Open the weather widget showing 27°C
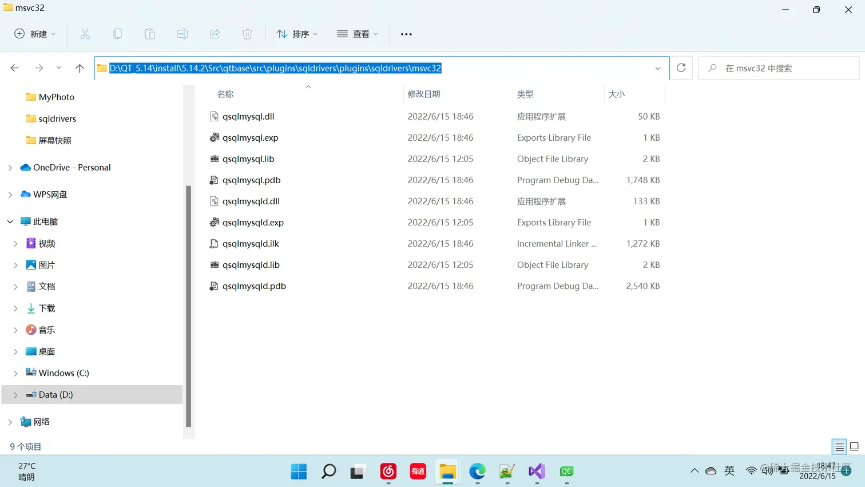The width and height of the screenshot is (865, 487). pyautogui.click(x=26, y=471)
